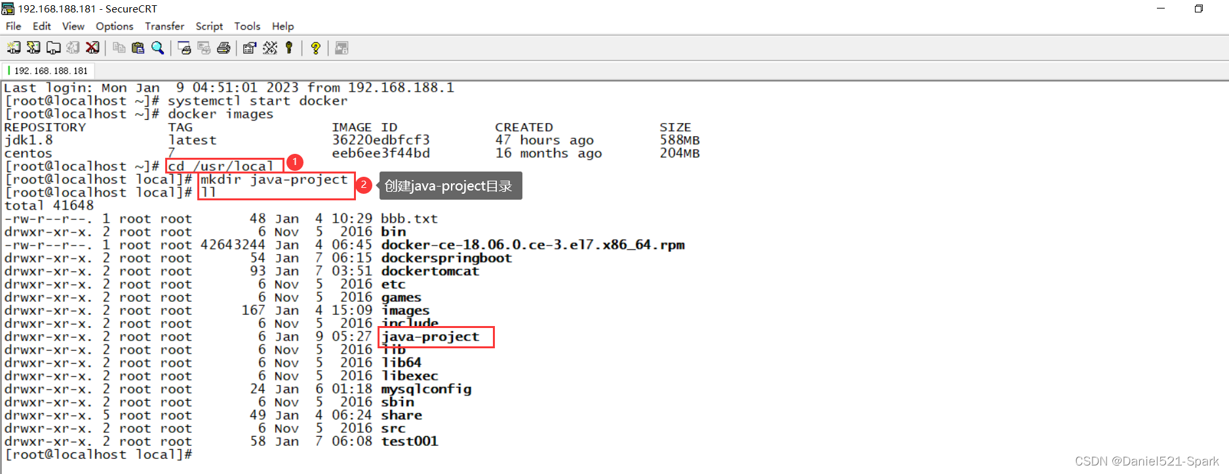This screenshot has height=474, width=1229.
Task: Click the 'share' directory name
Action: coord(402,415)
